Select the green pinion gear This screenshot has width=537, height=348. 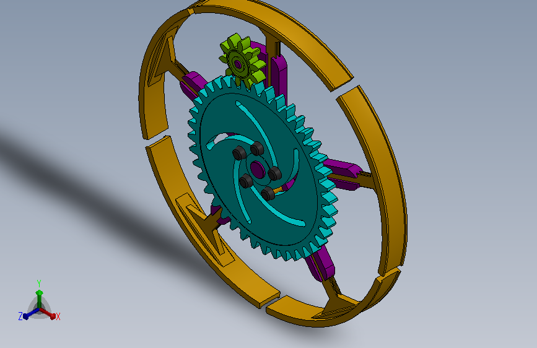[x=242, y=62]
